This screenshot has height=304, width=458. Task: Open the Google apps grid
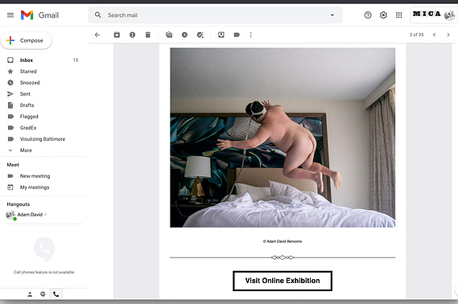pyautogui.click(x=398, y=15)
